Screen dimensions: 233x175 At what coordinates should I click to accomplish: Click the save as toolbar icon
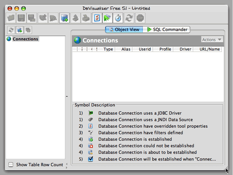pyautogui.click(x=32, y=18)
